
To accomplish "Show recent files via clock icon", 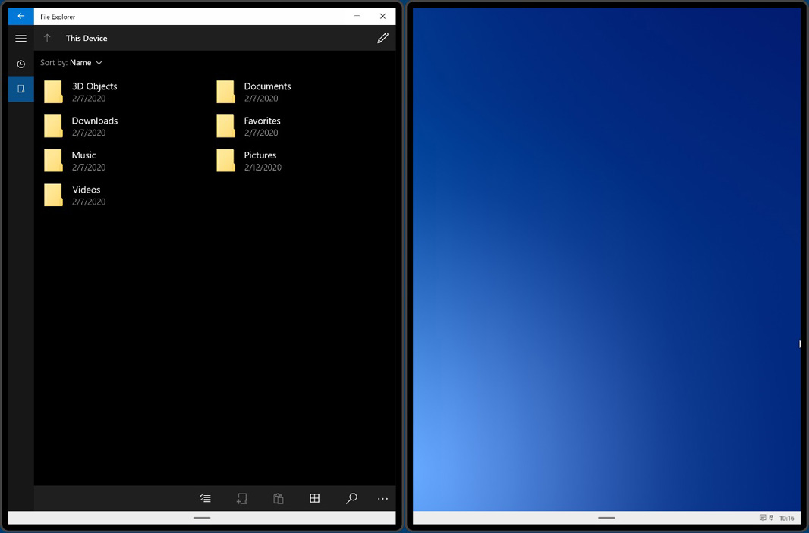I will pos(20,64).
